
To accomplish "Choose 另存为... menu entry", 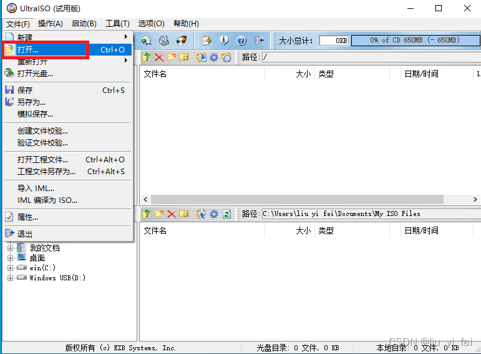I will [68, 102].
